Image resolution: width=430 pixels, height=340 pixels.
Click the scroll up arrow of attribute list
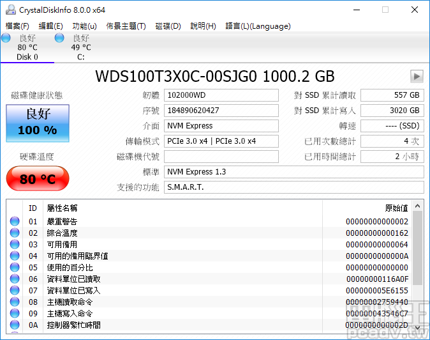pyautogui.click(x=418, y=206)
